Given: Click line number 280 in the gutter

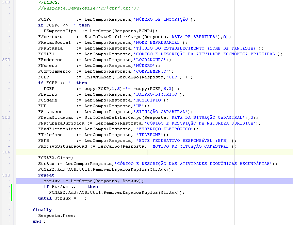Looking at the screenshot, I should pyautogui.click(x=6, y=2).
